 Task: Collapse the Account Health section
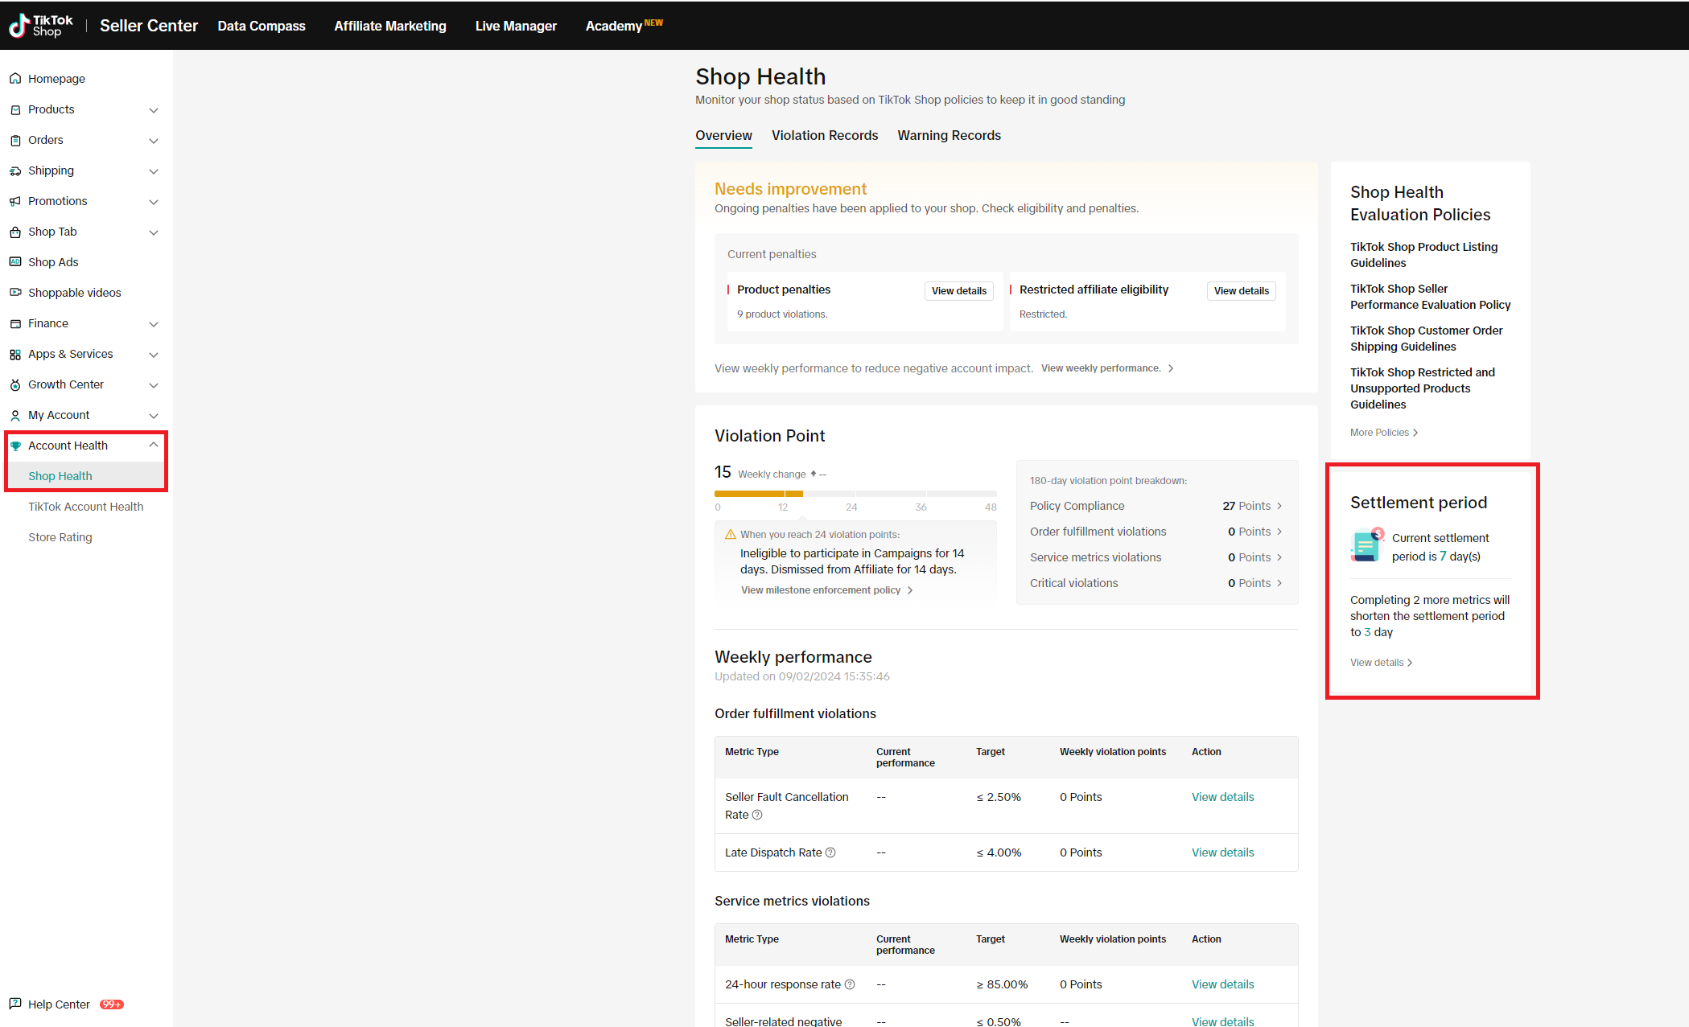click(x=153, y=445)
